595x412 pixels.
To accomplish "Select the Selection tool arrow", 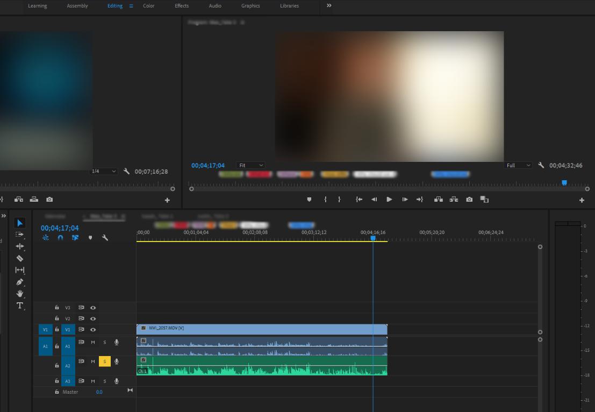I will click(x=20, y=223).
